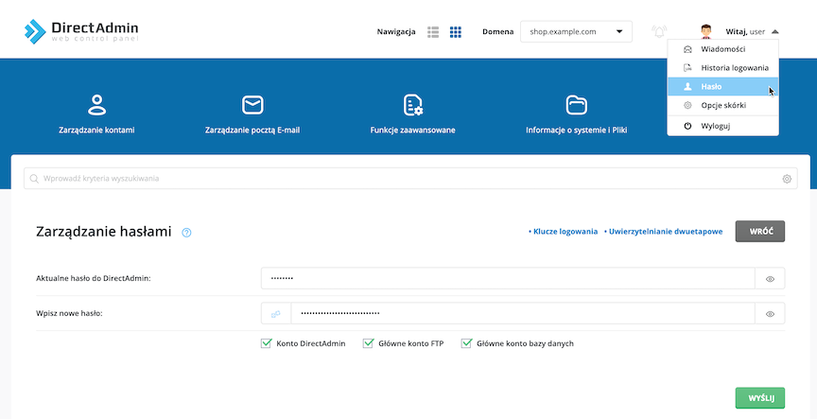Image resolution: width=817 pixels, height=419 pixels.
Task: Click the WRÓĆ button
Action: click(x=760, y=232)
